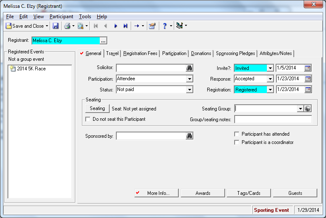
Task: Click the printer icon in toolbar
Action: (x=67, y=26)
